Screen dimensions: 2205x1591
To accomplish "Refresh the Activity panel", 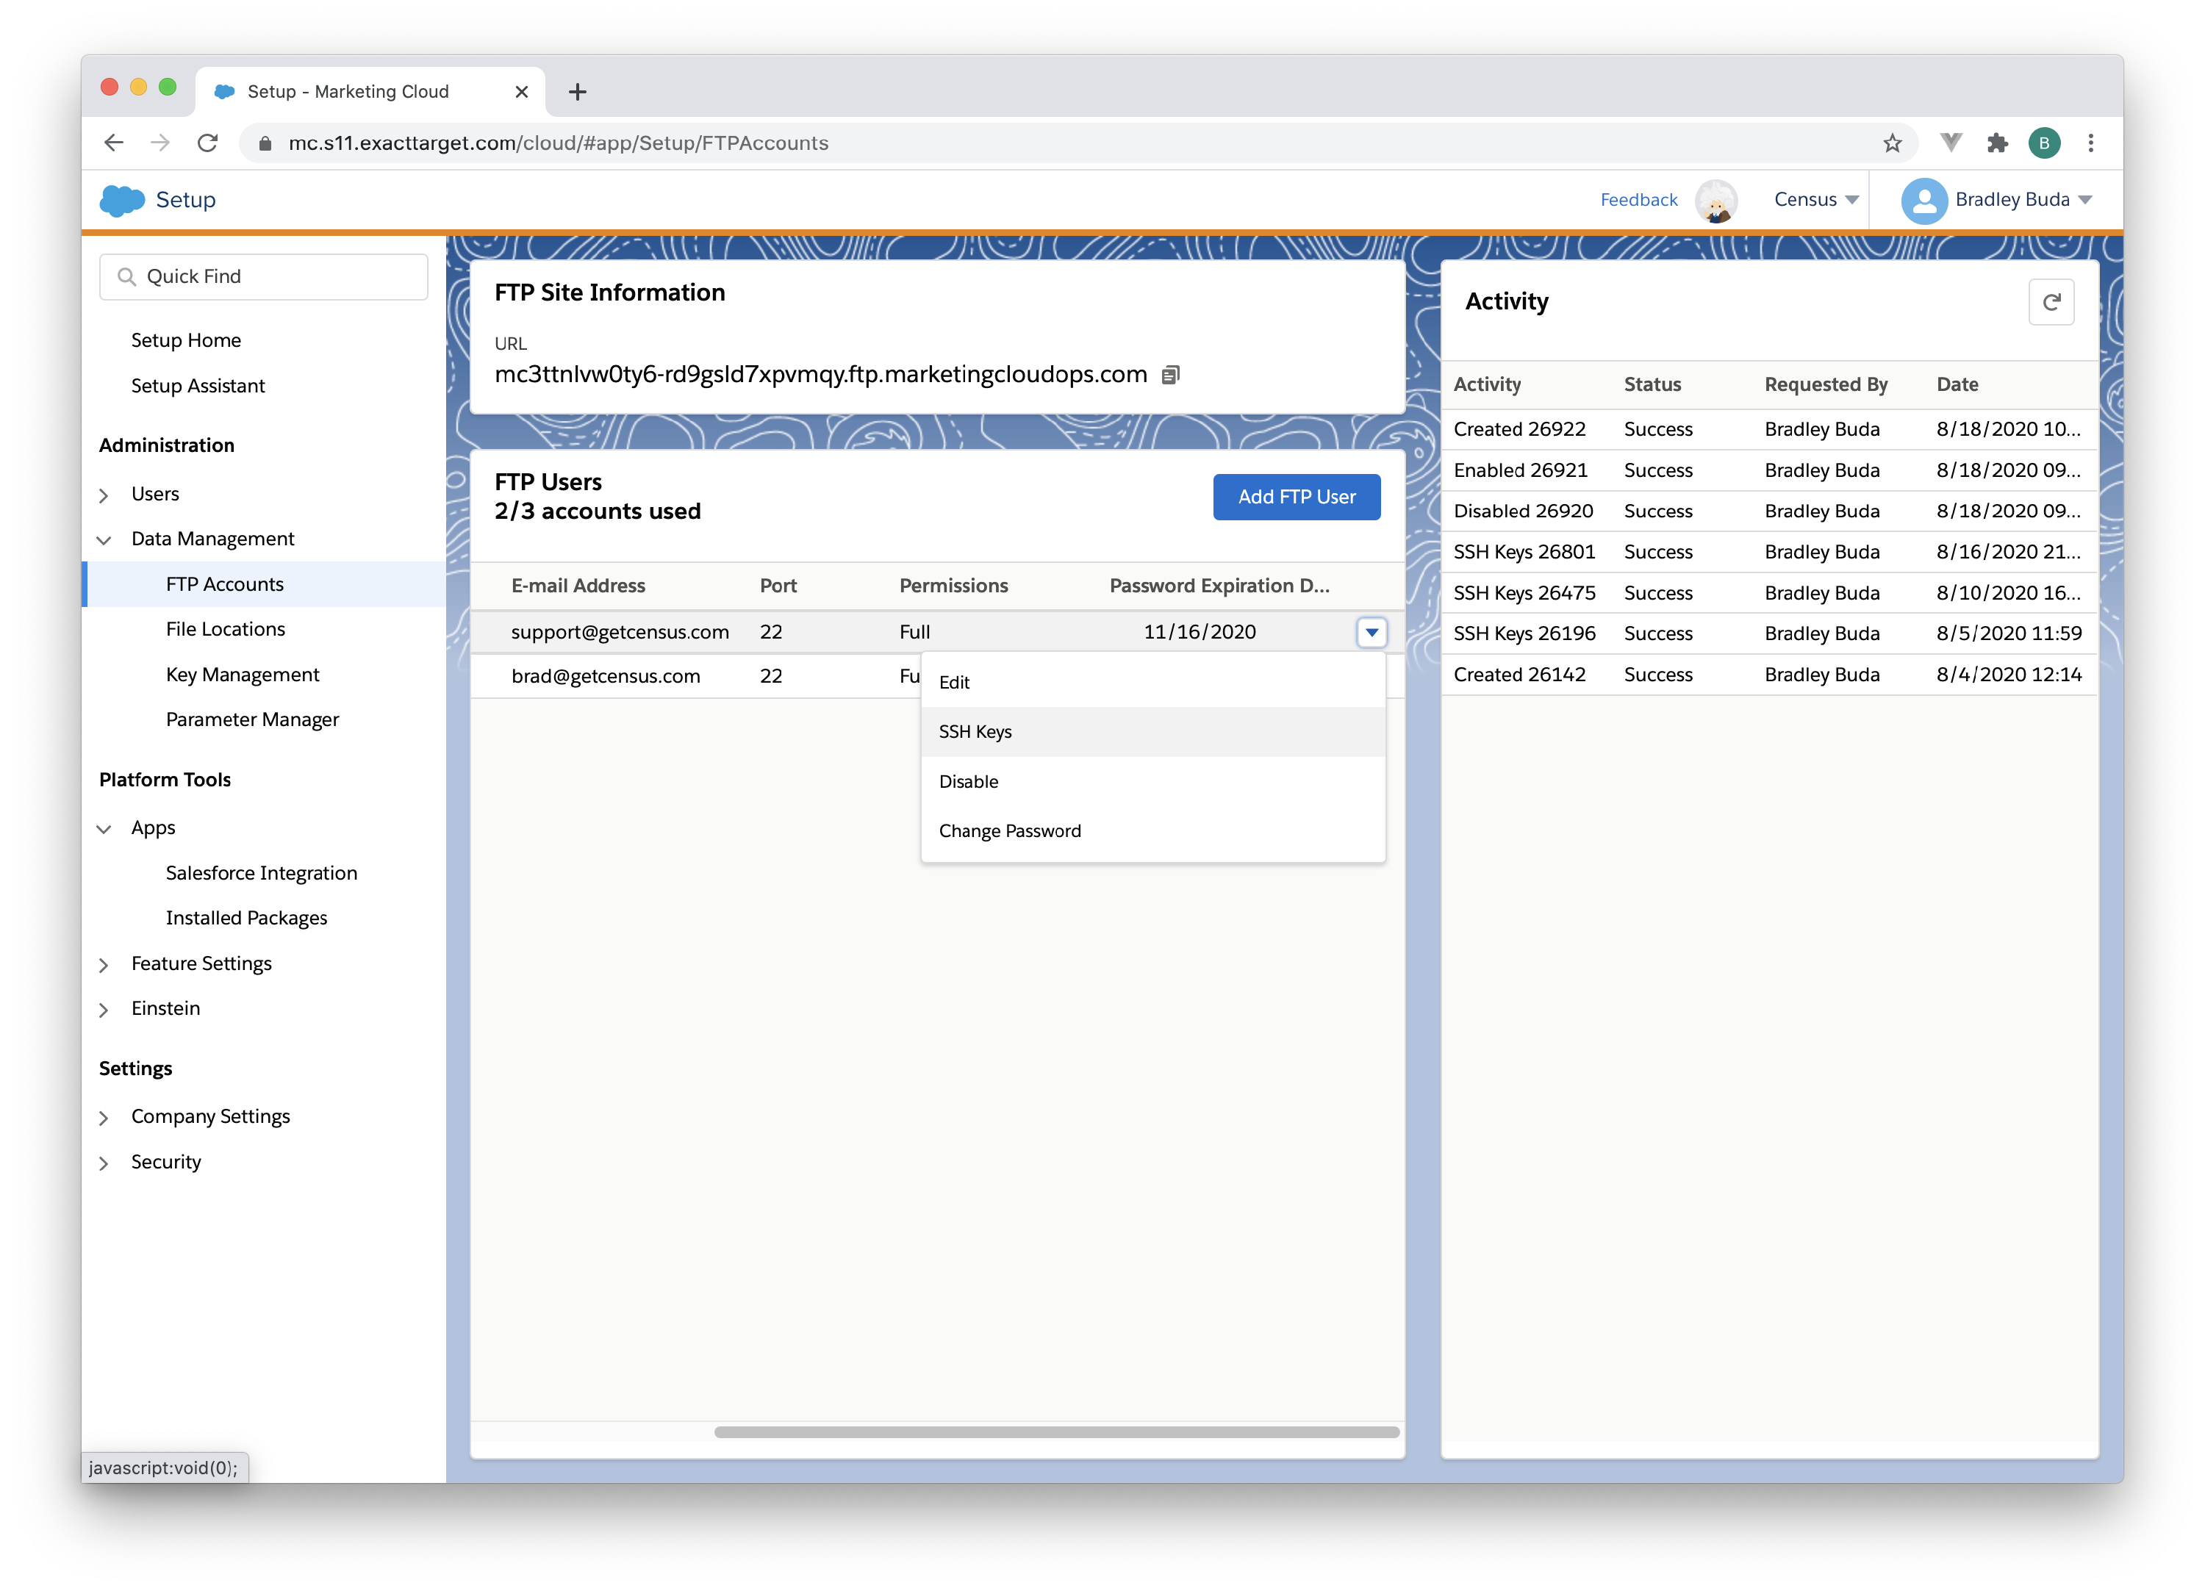I will coord(2051,302).
